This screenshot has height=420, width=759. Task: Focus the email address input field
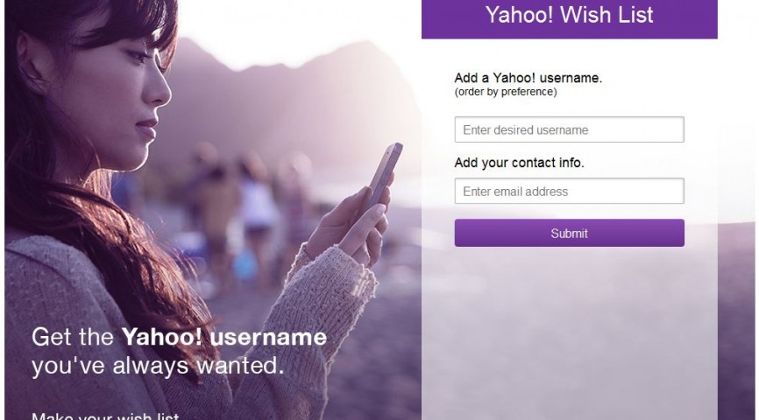click(570, 191)
